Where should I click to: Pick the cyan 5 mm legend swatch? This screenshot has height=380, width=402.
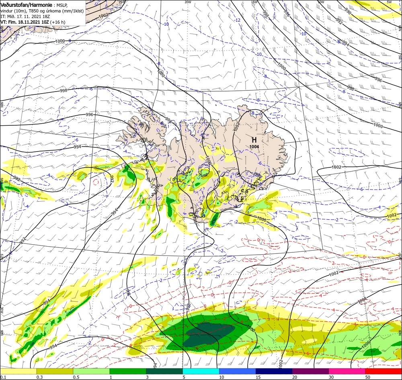pyautogui.click(x=201, y=371)
